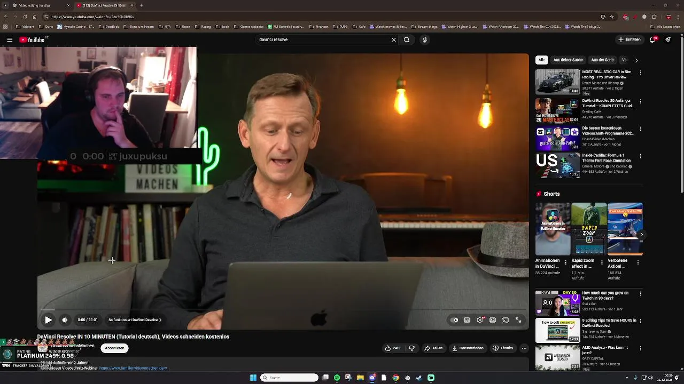The image size is (684, 384).
Task: Open Die besten kostenlosen Videoschnitt-Programme video
Action: click(x=608, y=131)
